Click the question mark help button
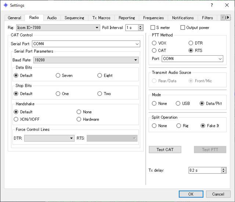 point(211,5)
